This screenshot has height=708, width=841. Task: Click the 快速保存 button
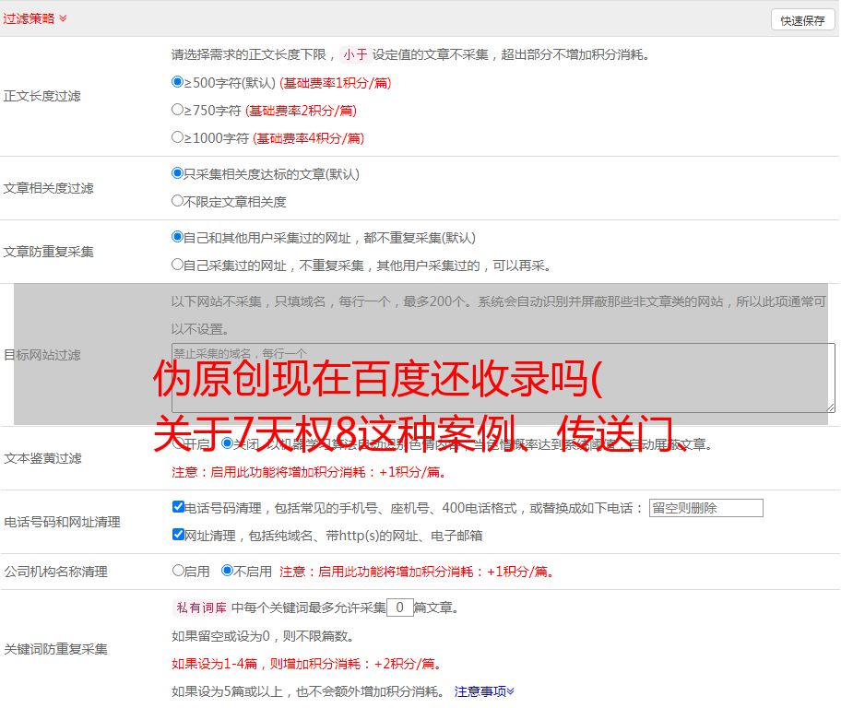coord(801,20)
